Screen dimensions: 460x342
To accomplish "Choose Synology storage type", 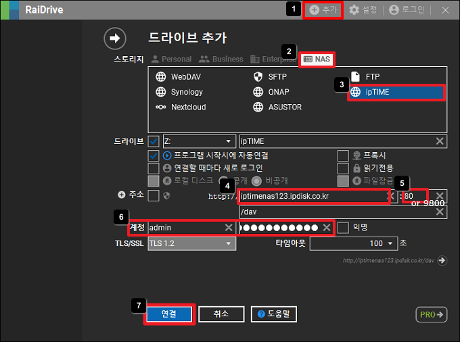I will (x=179, y=92).
